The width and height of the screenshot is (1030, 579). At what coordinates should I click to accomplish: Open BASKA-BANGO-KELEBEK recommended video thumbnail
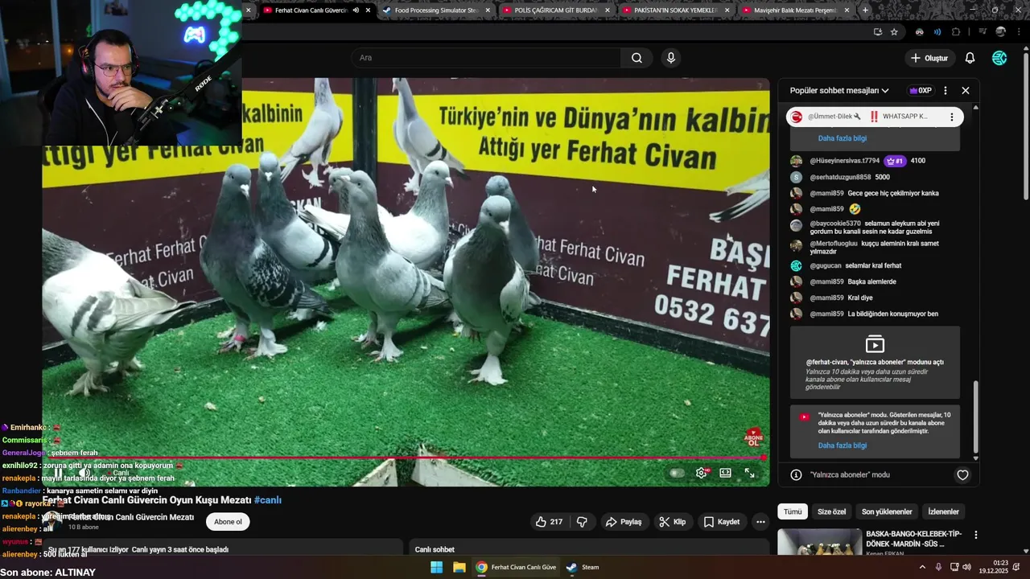coord(819,542)
